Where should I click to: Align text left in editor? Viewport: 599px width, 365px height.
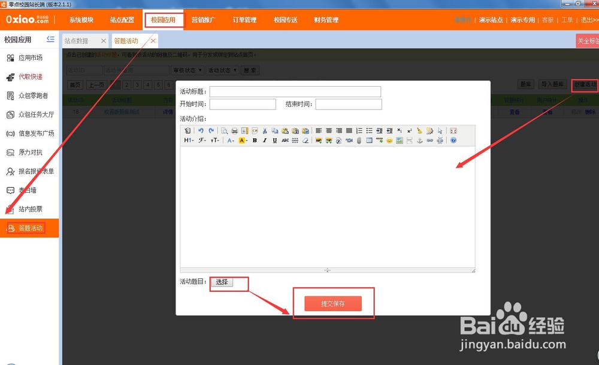tap(319, 130)
